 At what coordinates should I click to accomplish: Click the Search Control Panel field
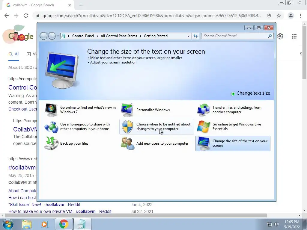[235, 36]
